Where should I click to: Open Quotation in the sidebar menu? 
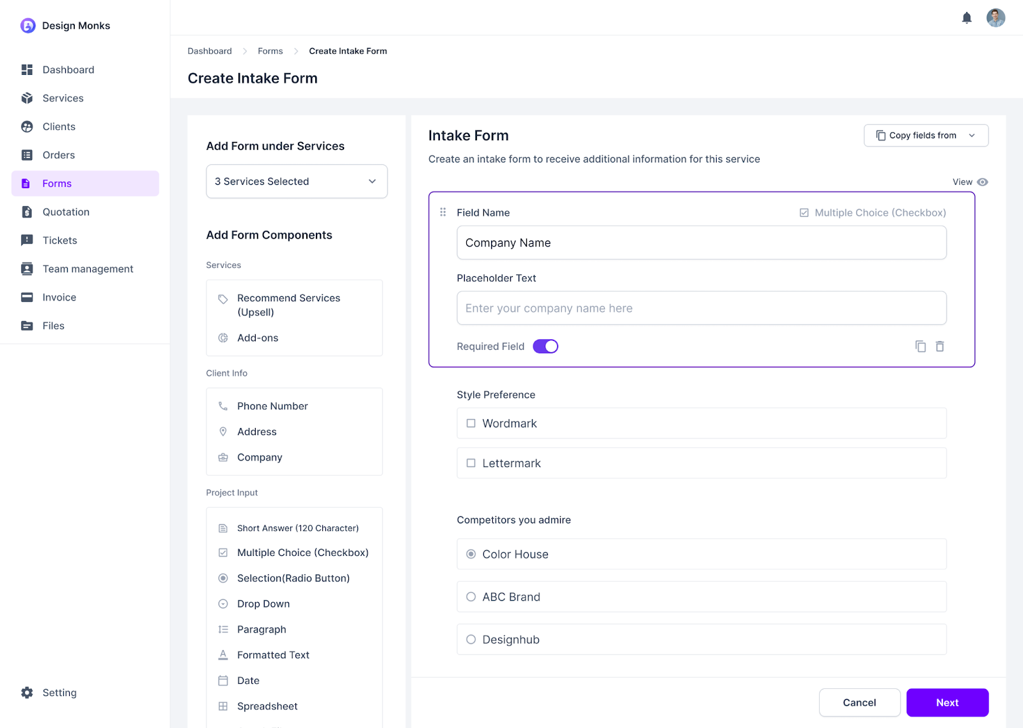coord(85,212)
